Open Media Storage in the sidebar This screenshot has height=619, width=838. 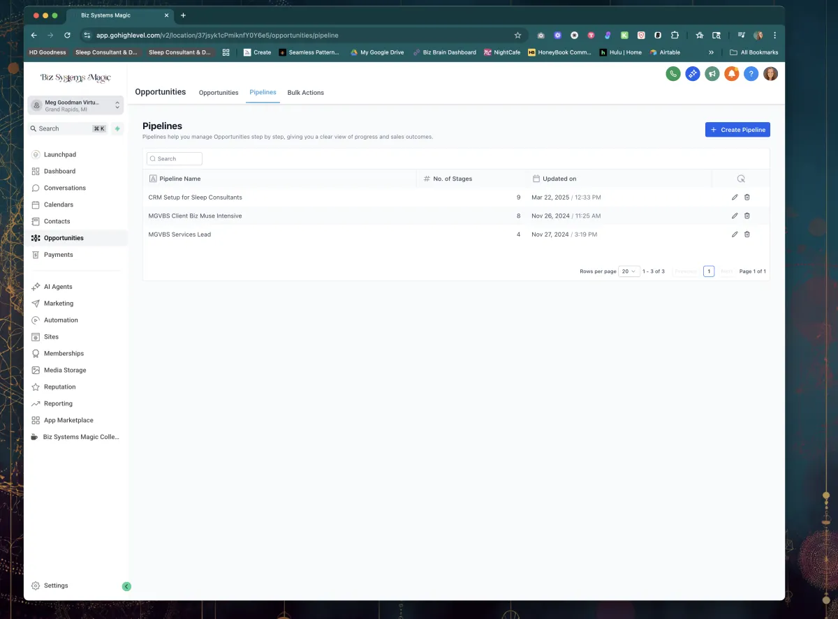65,371
